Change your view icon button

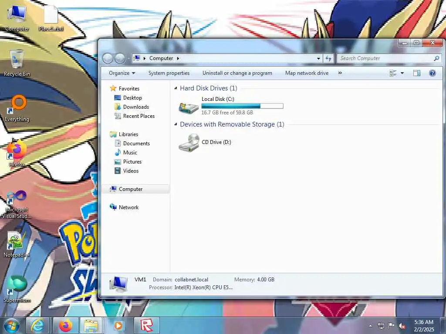[x=393, y=73]
